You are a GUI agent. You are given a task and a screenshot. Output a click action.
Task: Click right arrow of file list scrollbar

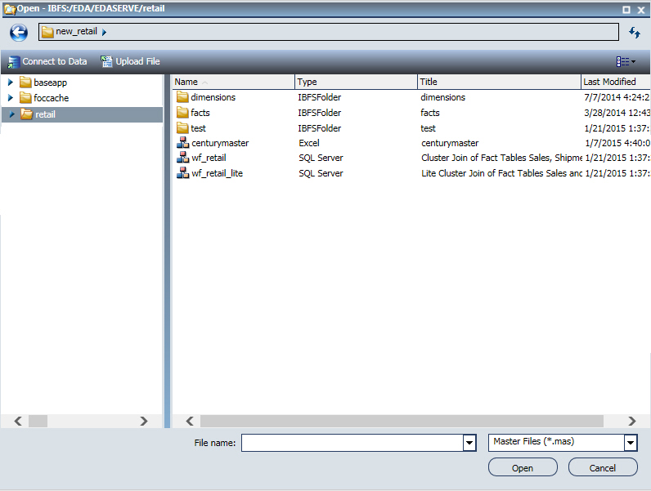pos(632,422)
